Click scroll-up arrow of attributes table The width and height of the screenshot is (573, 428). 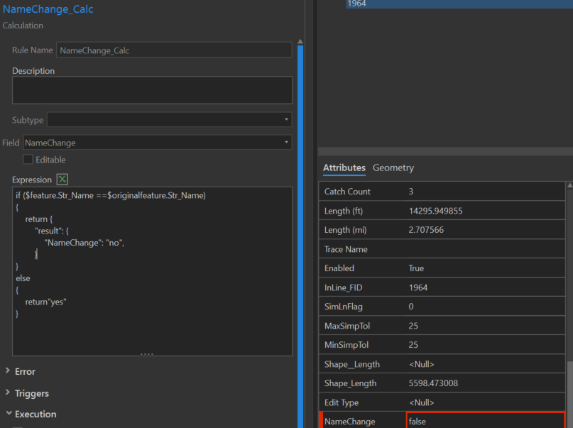point(569,186)
